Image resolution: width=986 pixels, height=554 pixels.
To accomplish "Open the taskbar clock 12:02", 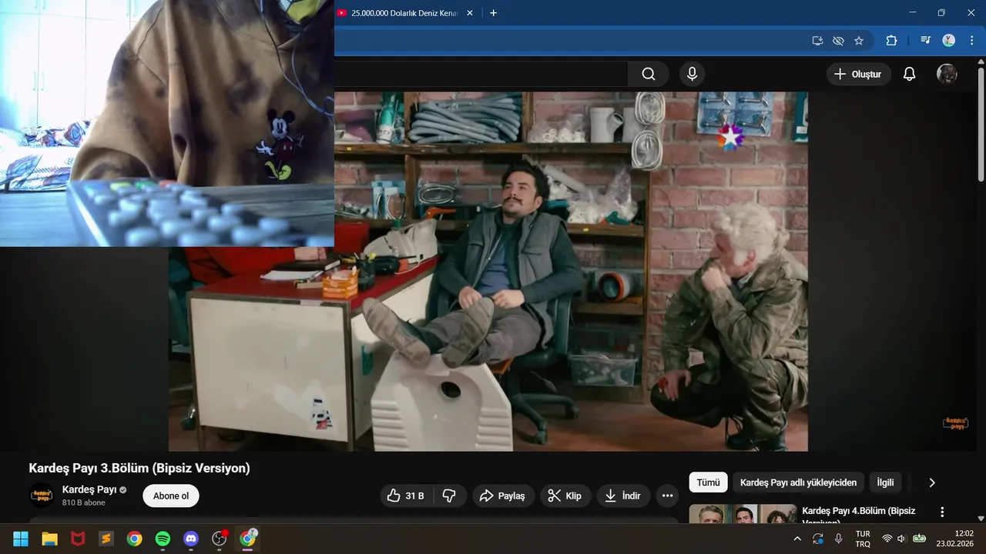I will pos(954,539).
